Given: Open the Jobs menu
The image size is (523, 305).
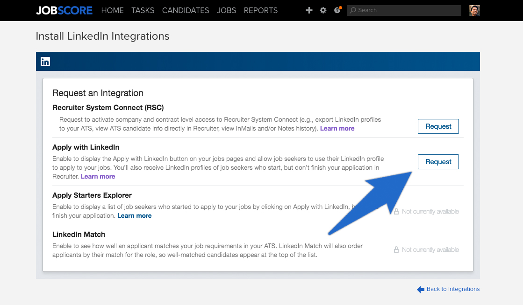Looking at the screenshot, I should (227, 10).
